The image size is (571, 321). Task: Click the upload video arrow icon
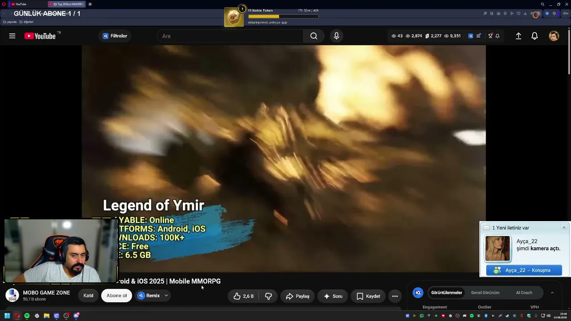coord(518,36)
